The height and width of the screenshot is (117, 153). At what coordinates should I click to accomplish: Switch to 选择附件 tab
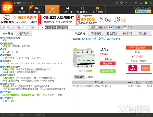click(x=24, y=34)
